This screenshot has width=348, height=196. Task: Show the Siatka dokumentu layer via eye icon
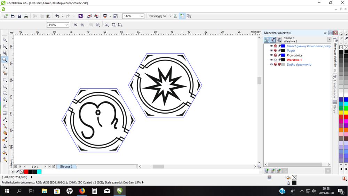click(x=271, y=64)
